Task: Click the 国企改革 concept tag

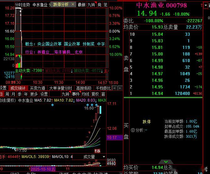Action: [72, 44]
